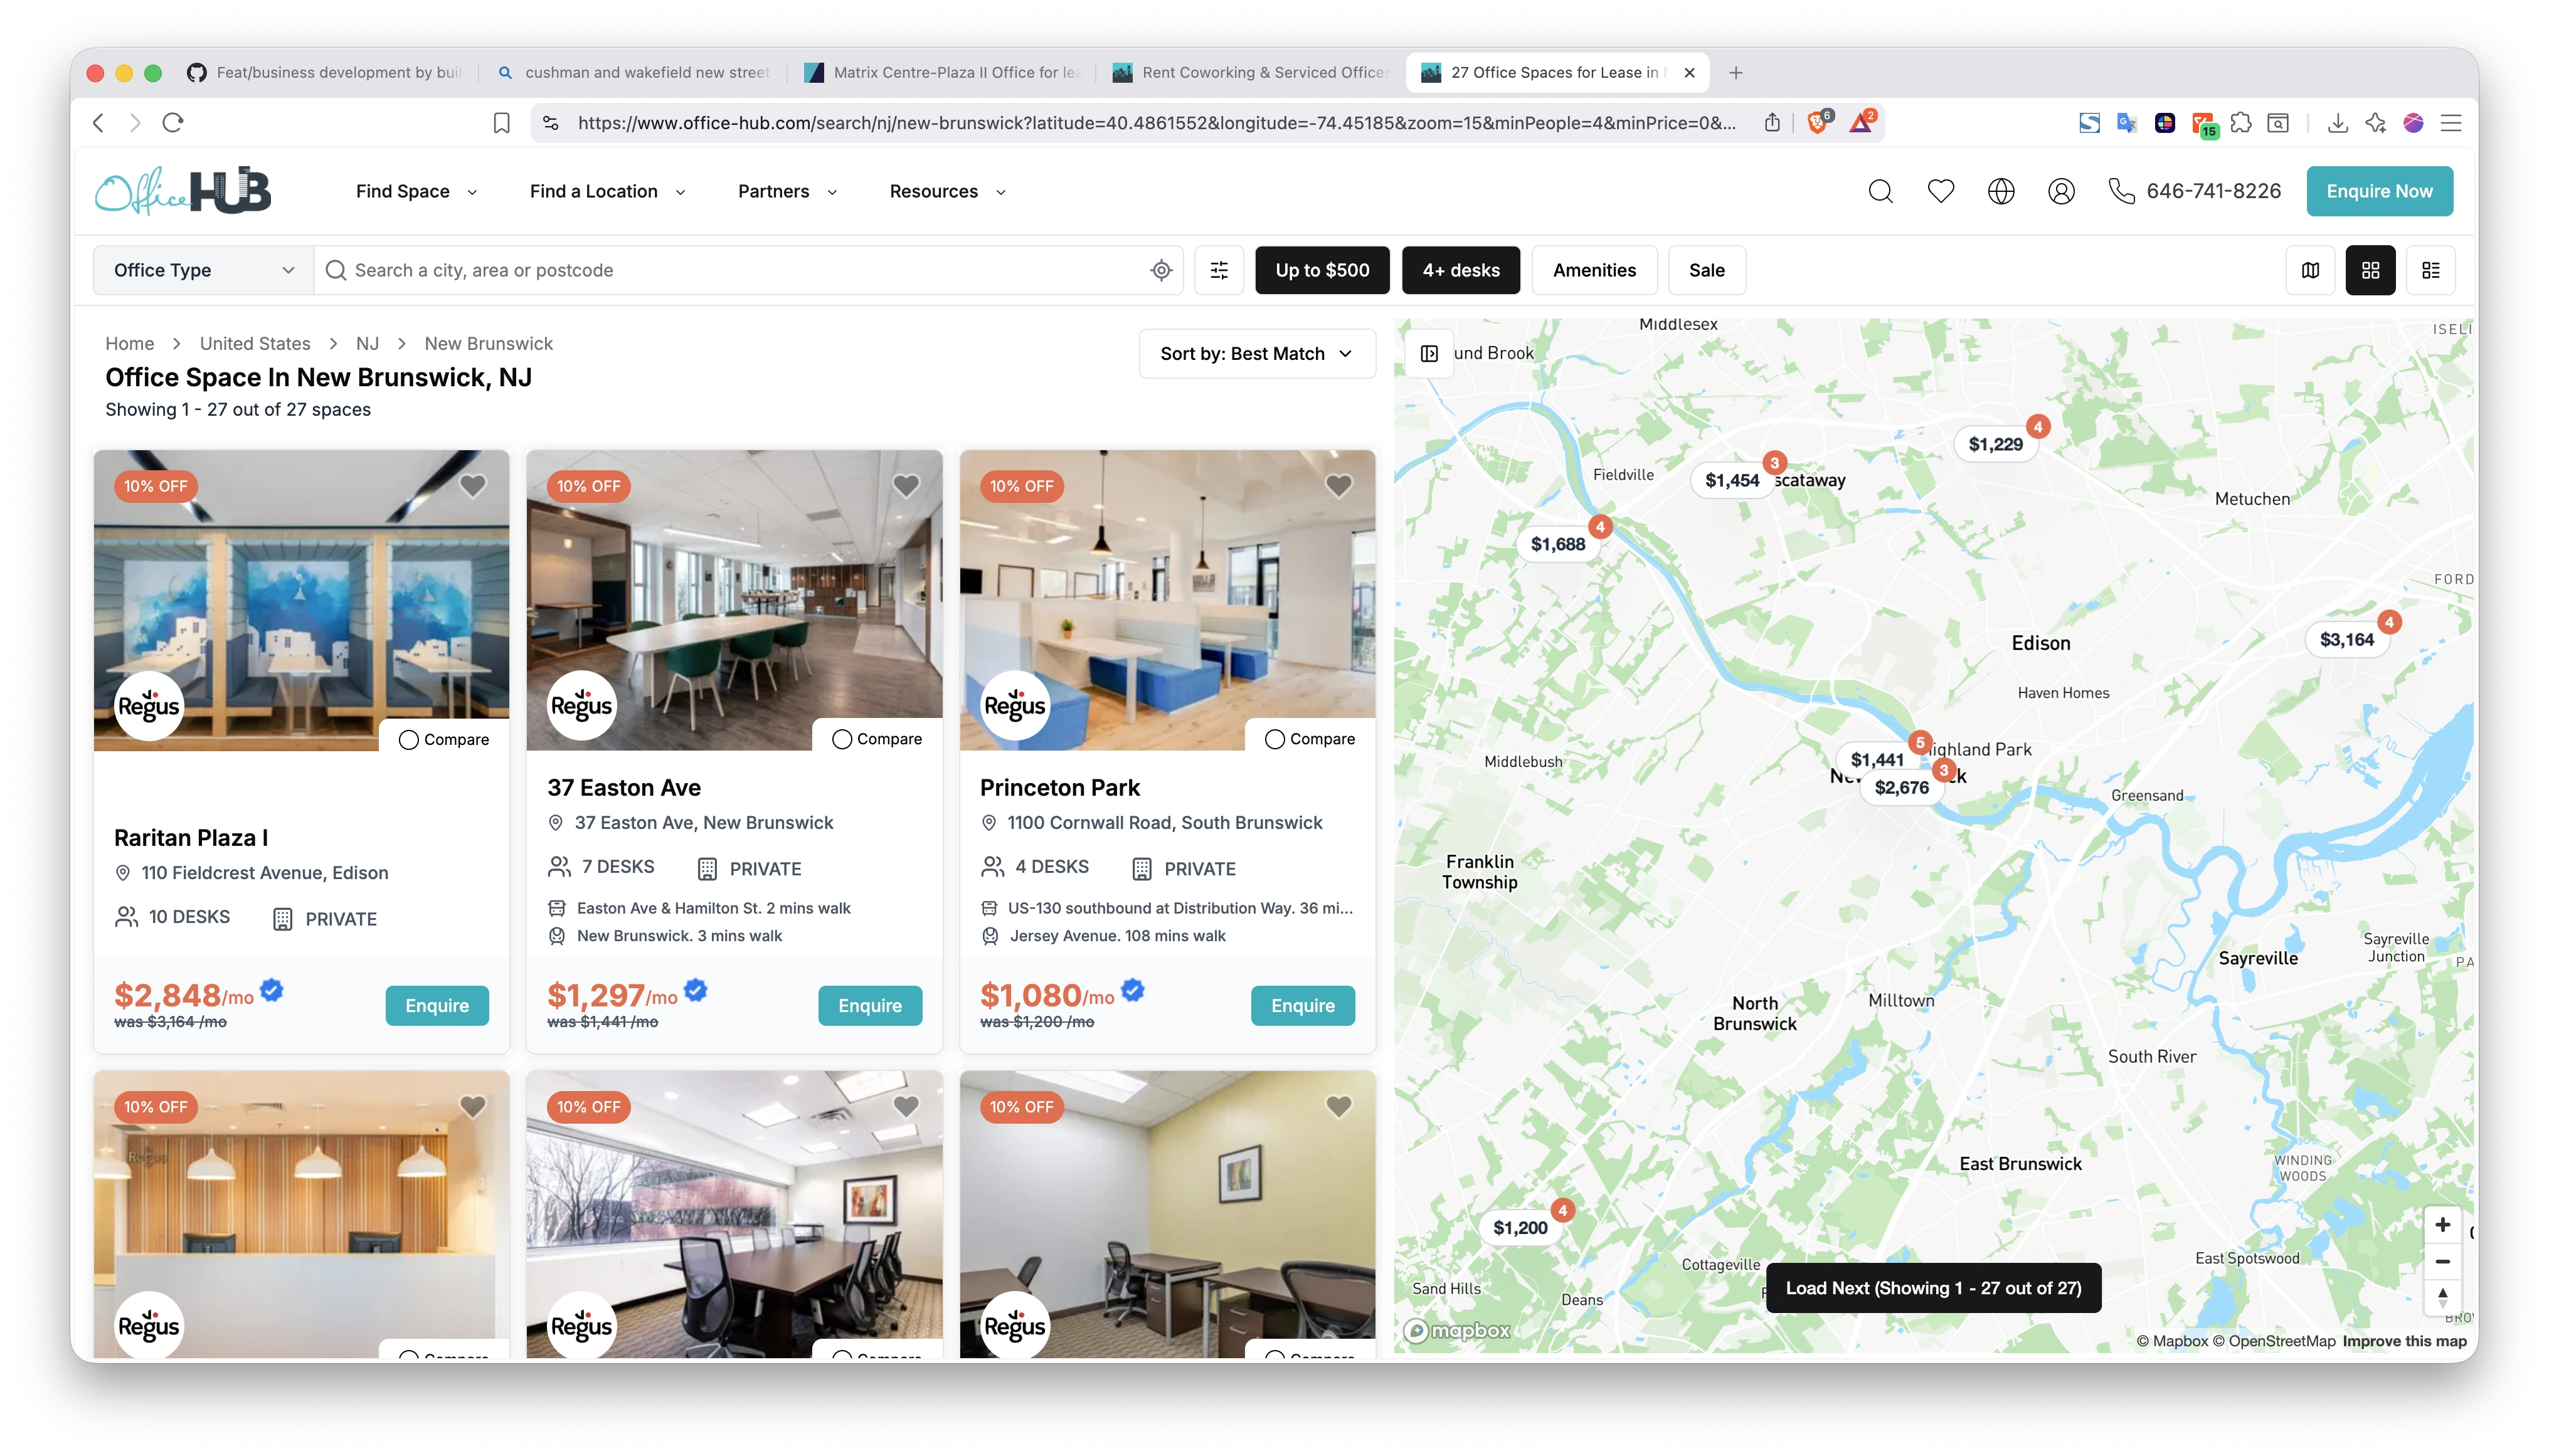Open saved favorites via the heart icon
The width and height of the screenshot is (2549, 1456).
(x=1940, y=191)
